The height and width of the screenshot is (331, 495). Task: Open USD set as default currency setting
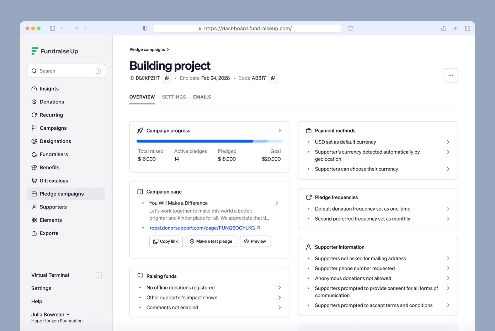point(378,142)
